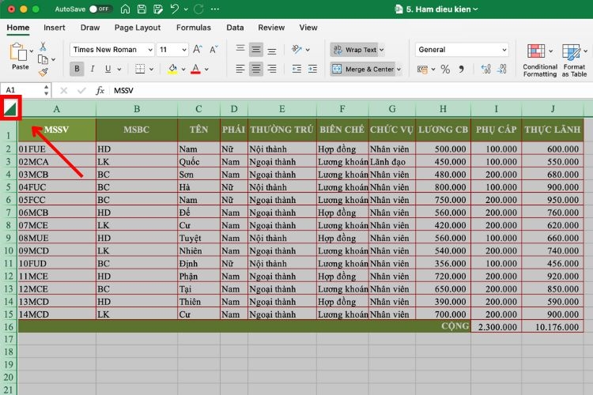Open the Formulas tab
This screenshot has width=593, height=395.
pyautogui.click(x=193, y=28)
